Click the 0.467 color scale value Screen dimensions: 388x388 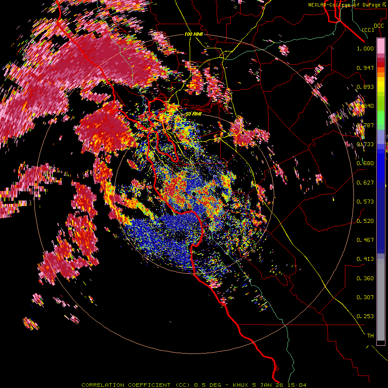pyautogui.click(x=365, y=240)
